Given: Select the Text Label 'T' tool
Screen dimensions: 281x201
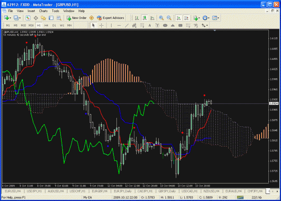Looking at the screenshot, I should (157, 26).
